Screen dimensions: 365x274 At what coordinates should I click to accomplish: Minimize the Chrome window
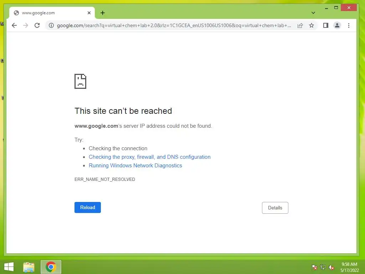327,8
